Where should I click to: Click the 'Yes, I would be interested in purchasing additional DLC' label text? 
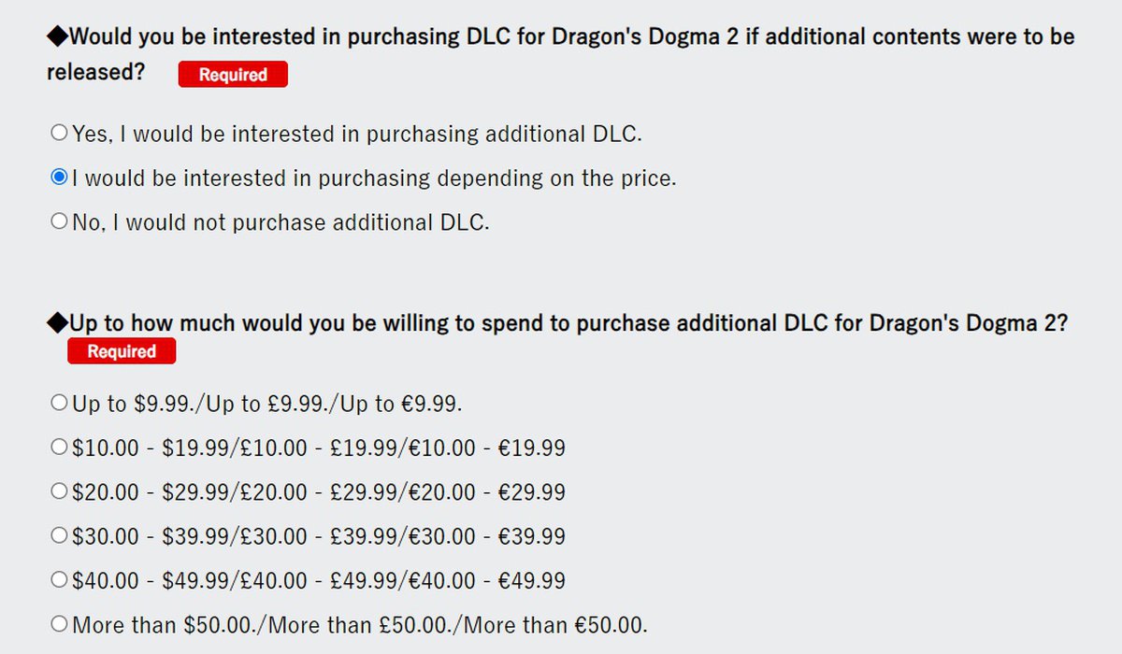[x=357, y=134]
